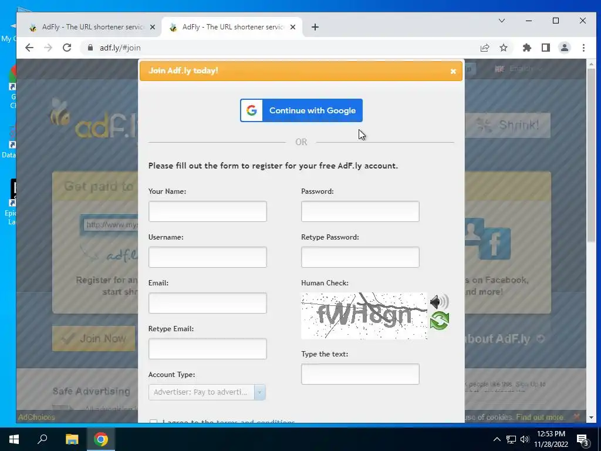Open Chrome three-dot menu

(x=583, y=48)
